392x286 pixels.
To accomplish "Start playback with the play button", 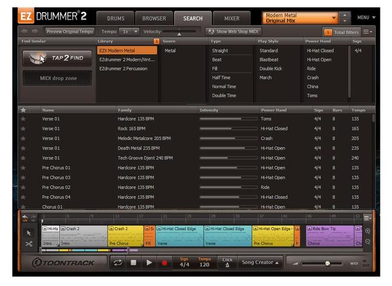I will 149,263.
